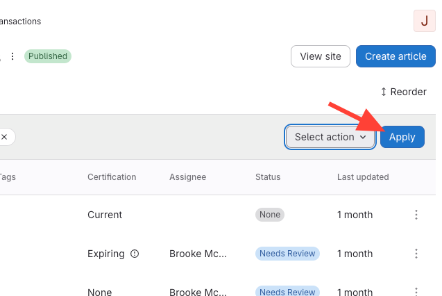Open View site

[320, 56]
